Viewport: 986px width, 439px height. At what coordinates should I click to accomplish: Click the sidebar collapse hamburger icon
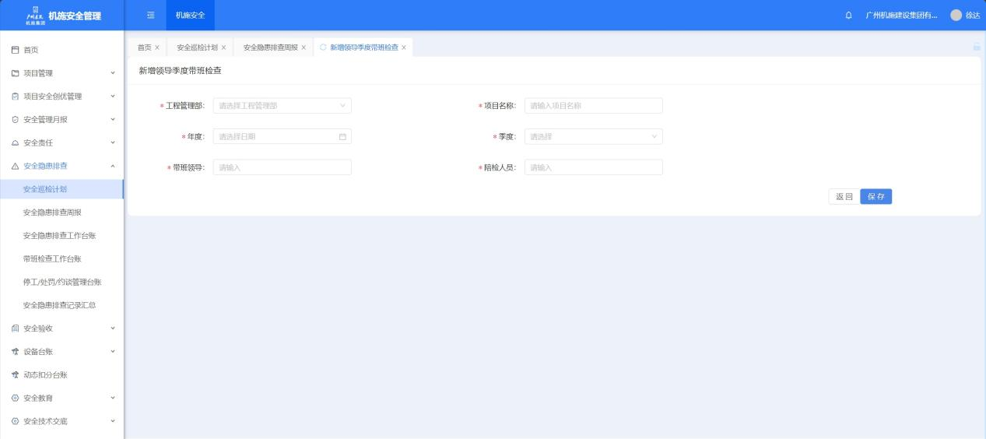click(151, 16)
